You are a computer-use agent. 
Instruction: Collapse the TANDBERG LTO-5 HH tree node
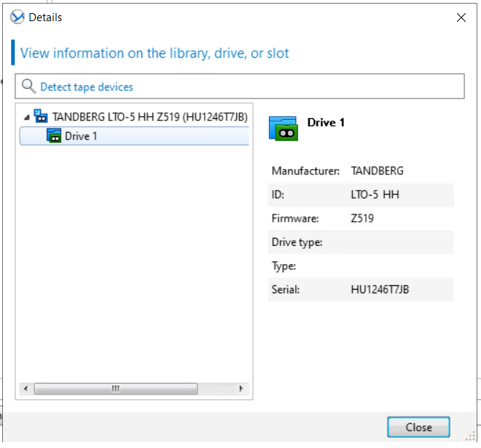(x=27, y=117)
